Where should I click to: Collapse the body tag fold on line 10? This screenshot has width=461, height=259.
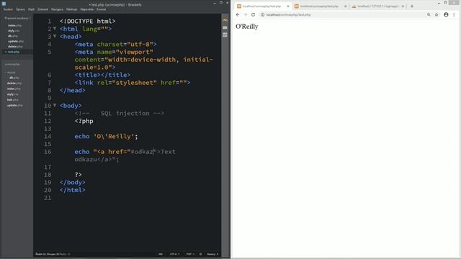point(55,106)
